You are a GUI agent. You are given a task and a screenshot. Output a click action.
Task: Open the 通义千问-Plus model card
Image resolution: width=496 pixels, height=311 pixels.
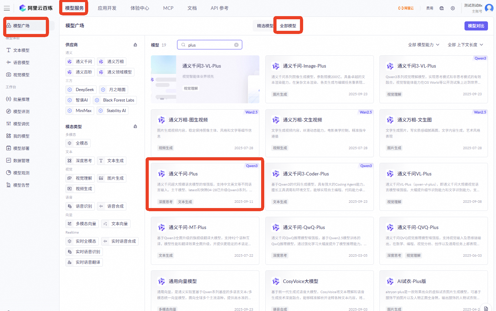pyautogui.click(x=205, y=187)
